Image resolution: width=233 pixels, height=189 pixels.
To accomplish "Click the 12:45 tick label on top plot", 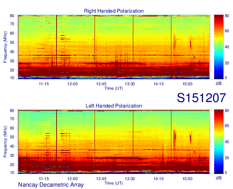I will (101, 84).
